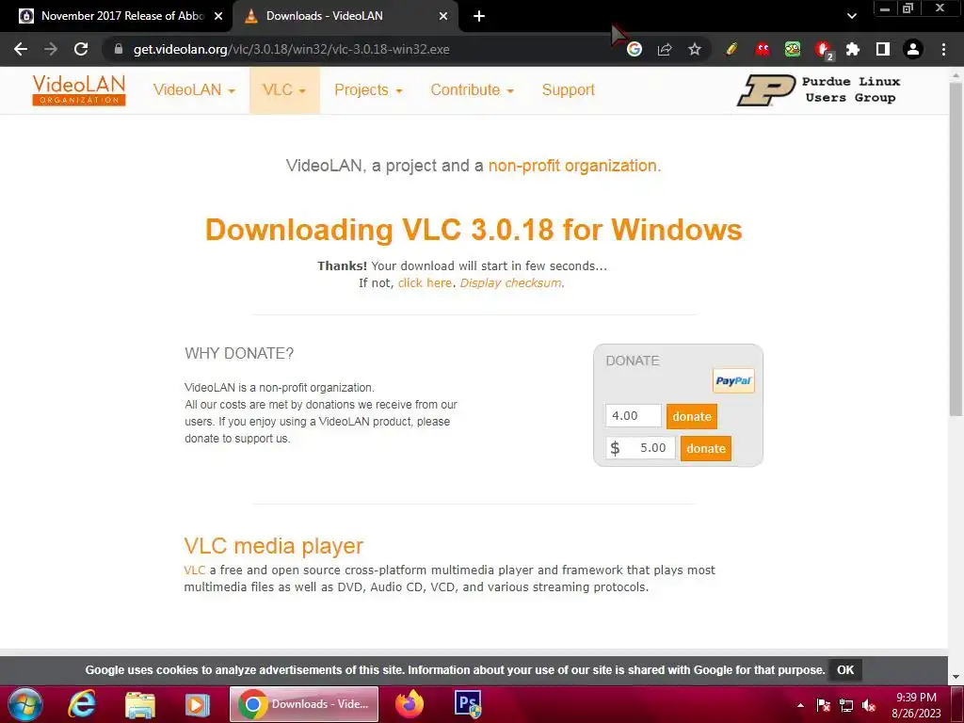Open the Support page

tap(568, 89)
